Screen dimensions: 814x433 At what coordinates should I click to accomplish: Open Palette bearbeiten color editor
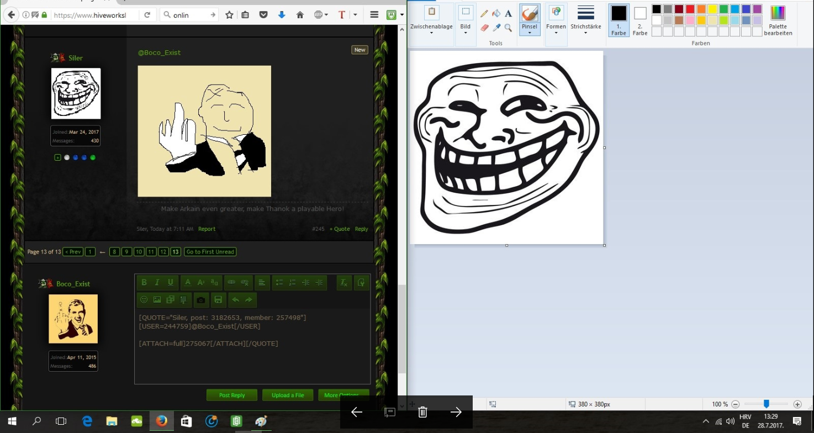click(x=778, y=20)
